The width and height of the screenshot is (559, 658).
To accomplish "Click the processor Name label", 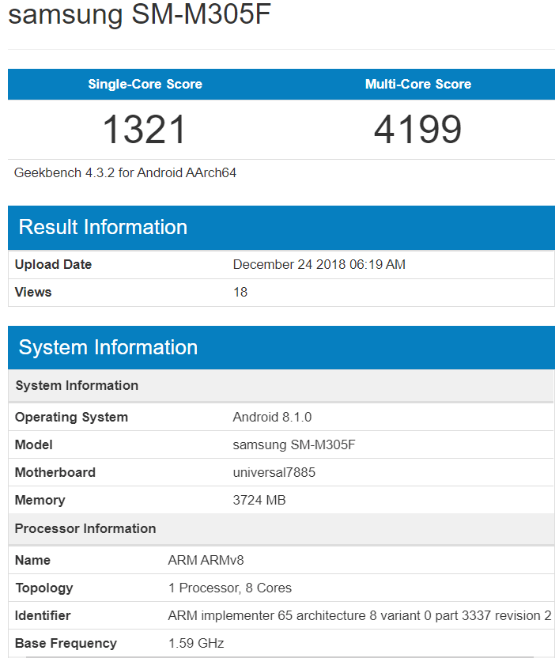I will pos(32,560).
